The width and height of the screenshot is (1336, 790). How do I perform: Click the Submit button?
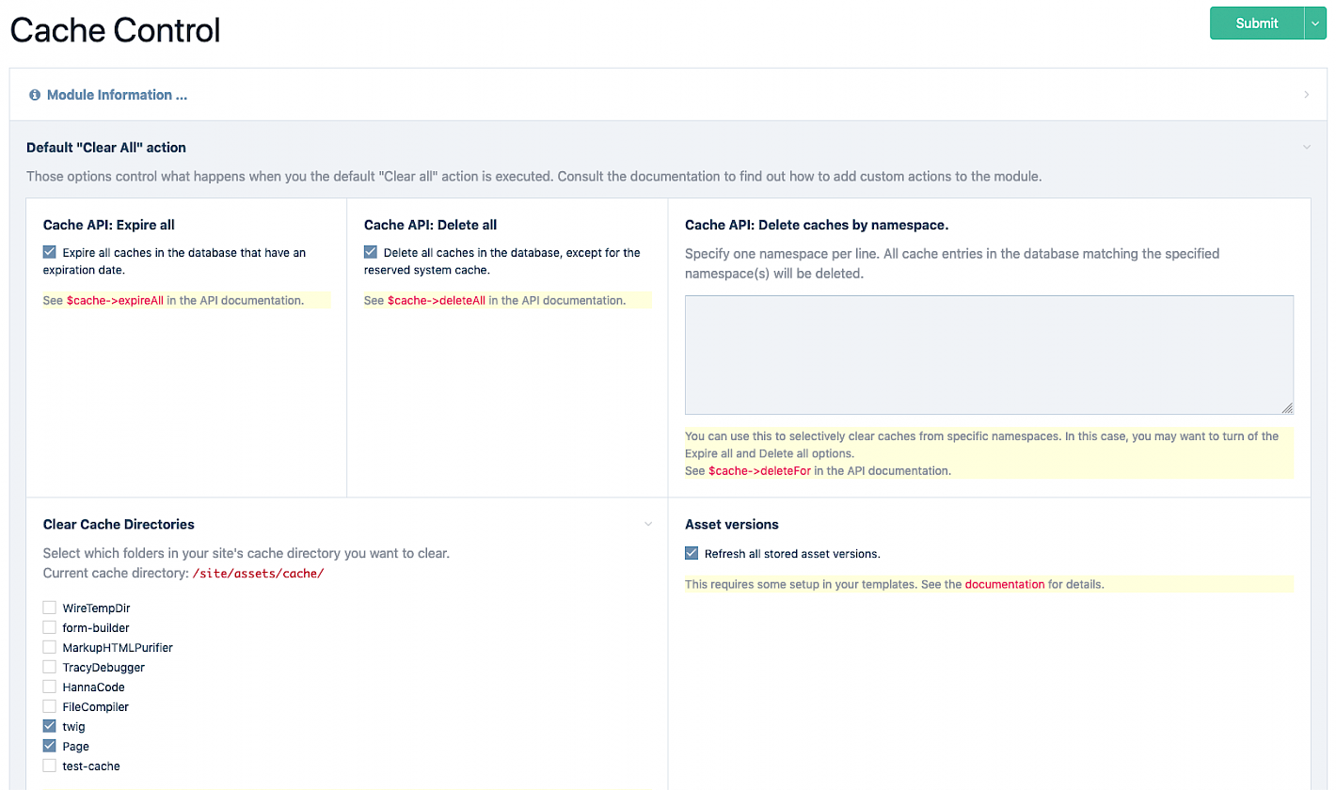(1256, 24)
